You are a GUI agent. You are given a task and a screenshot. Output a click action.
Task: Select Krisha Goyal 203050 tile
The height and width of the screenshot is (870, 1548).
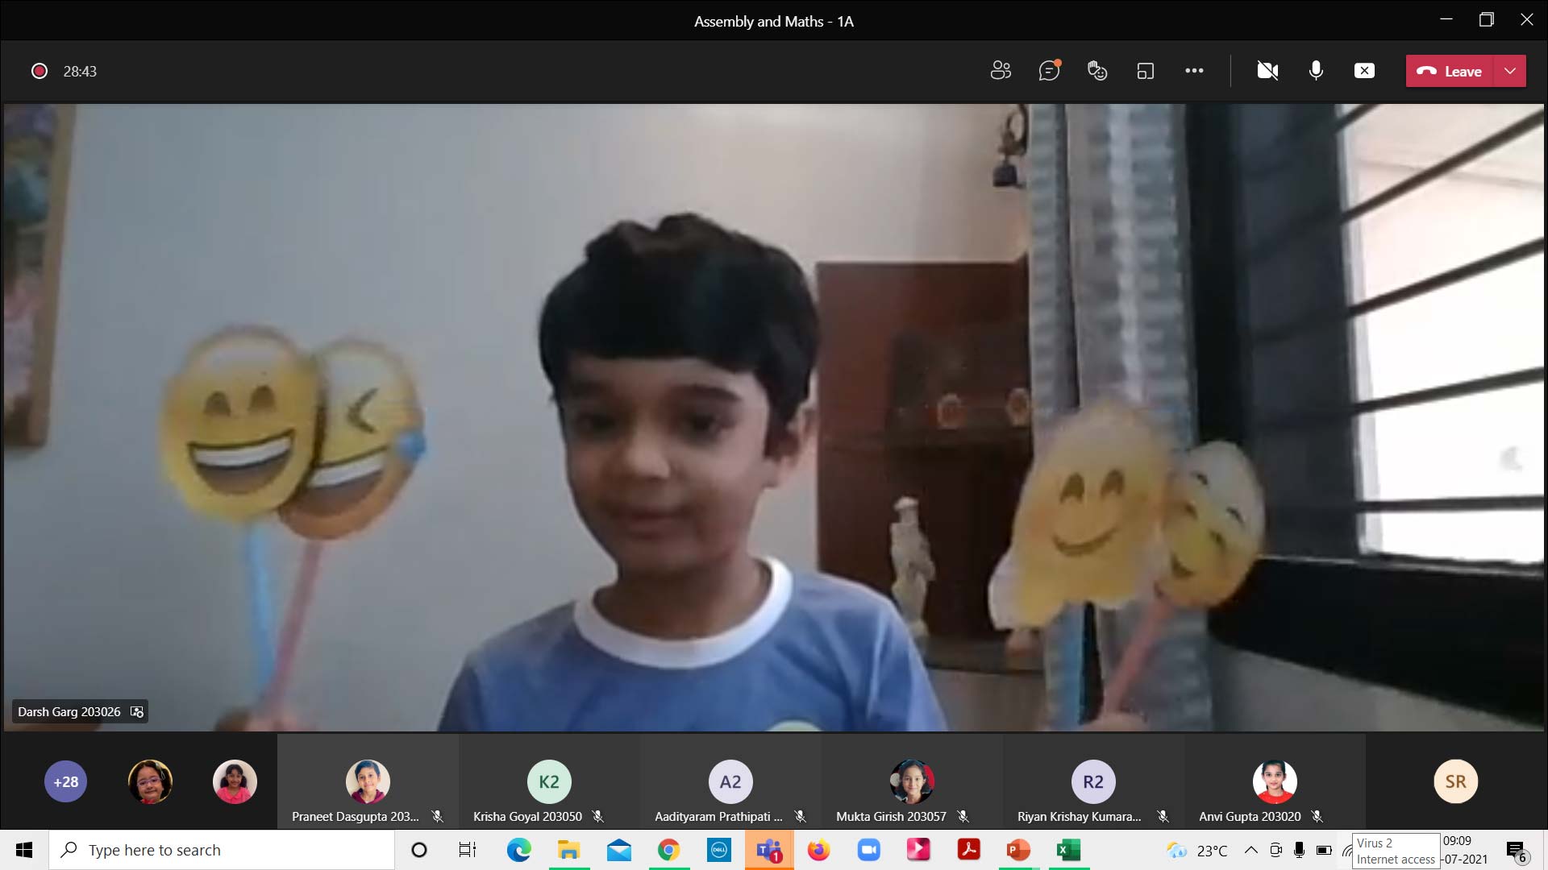pyautogui.click(x=549, y=782)
